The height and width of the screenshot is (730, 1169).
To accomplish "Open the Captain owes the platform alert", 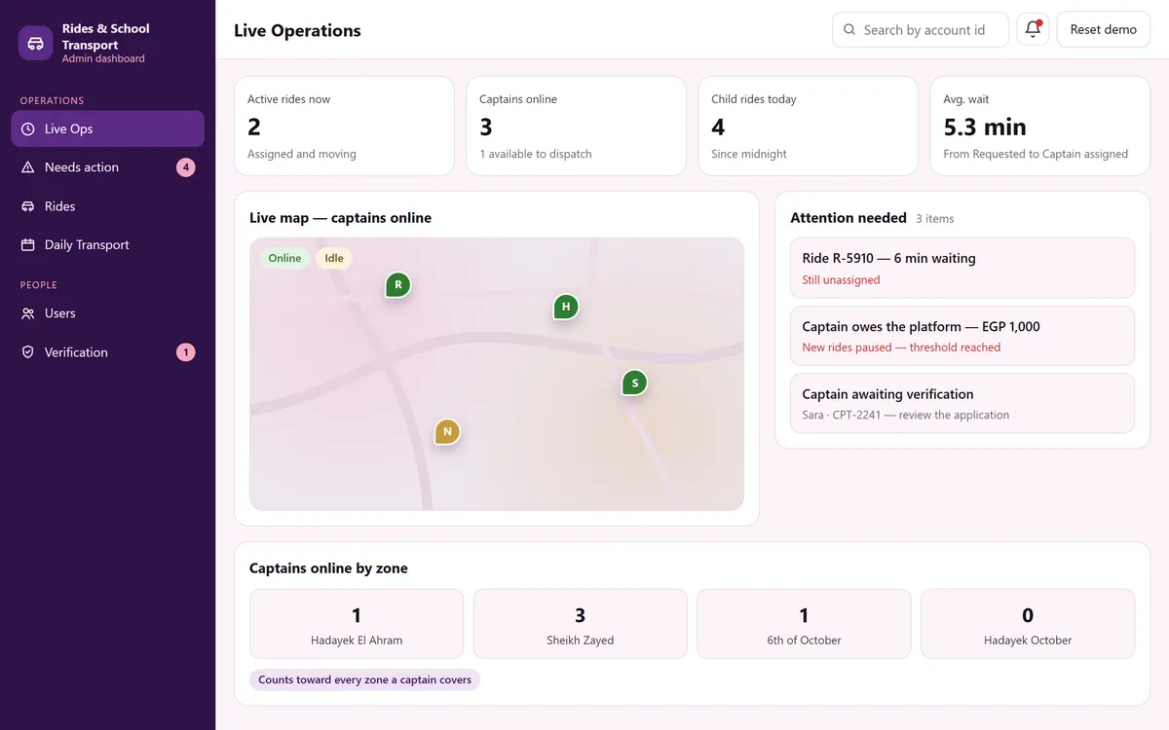I will (x=962, y=336).
